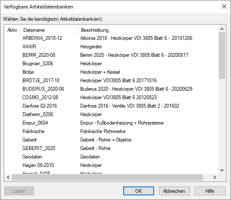Click vertical scrollbar up arrow
The height and width of the screenshot is (200, 231).
[x=222, y=29]
